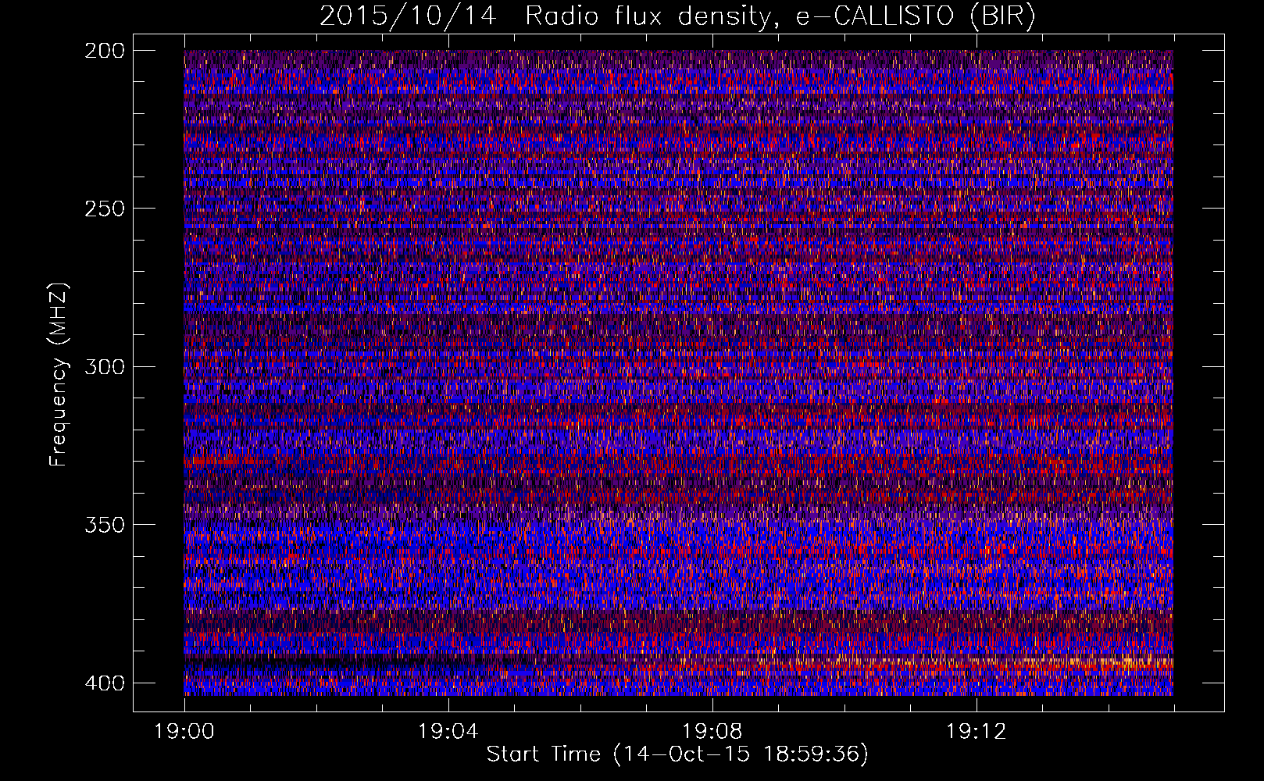This screenshot has width=1264, height=781.
Task: Click the 19:12 time tick label
Action: point(977,732)
